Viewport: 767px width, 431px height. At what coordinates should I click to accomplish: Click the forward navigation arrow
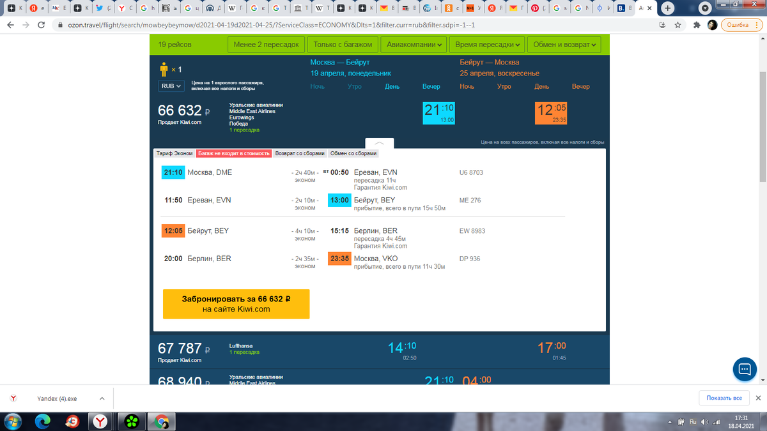pos(26,25)
